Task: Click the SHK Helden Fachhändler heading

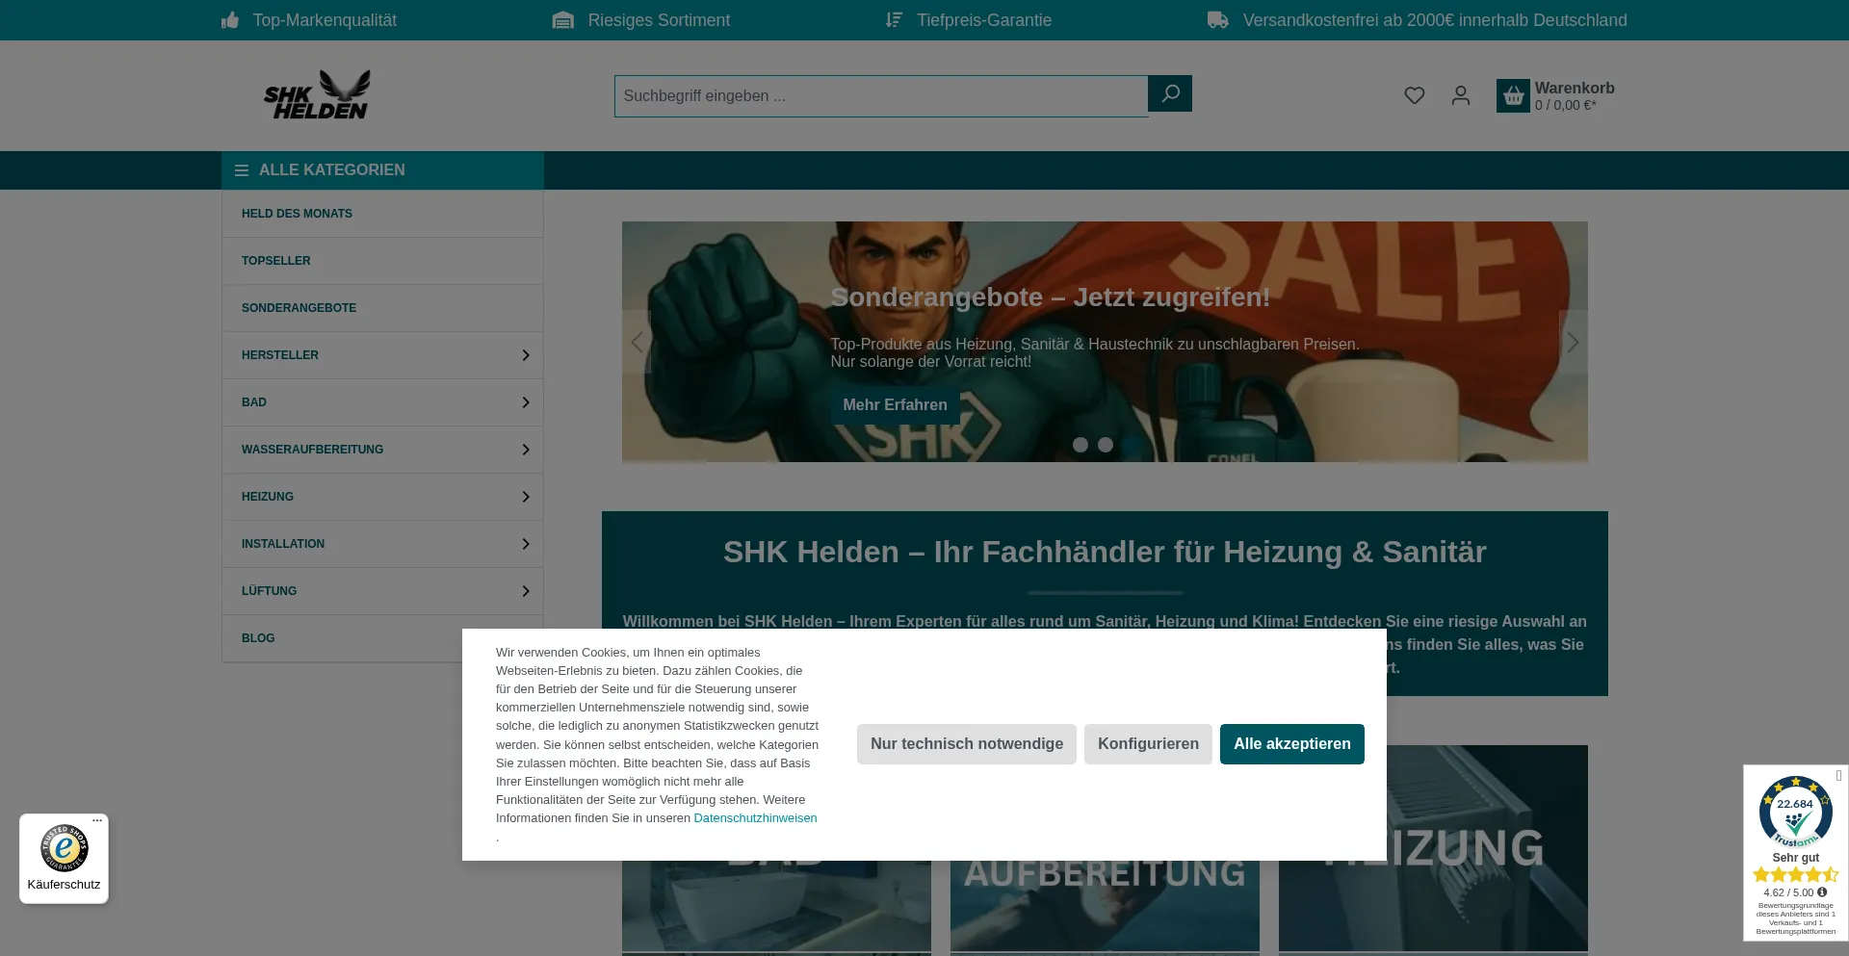Action: point(1105,552)
